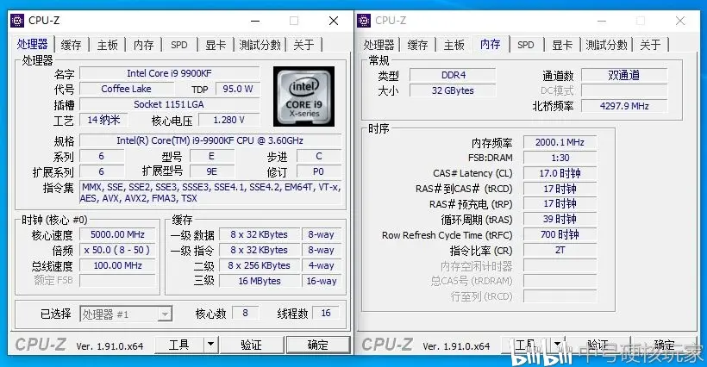
Task: Click the 14 纳米 process value
Action: pyautogui.click(x=103, y=120)
